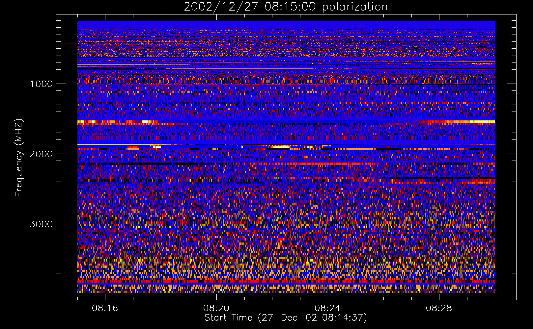Click the "1000" frequency tick label
The image size is (533, 329).
[x=41, y=84]
